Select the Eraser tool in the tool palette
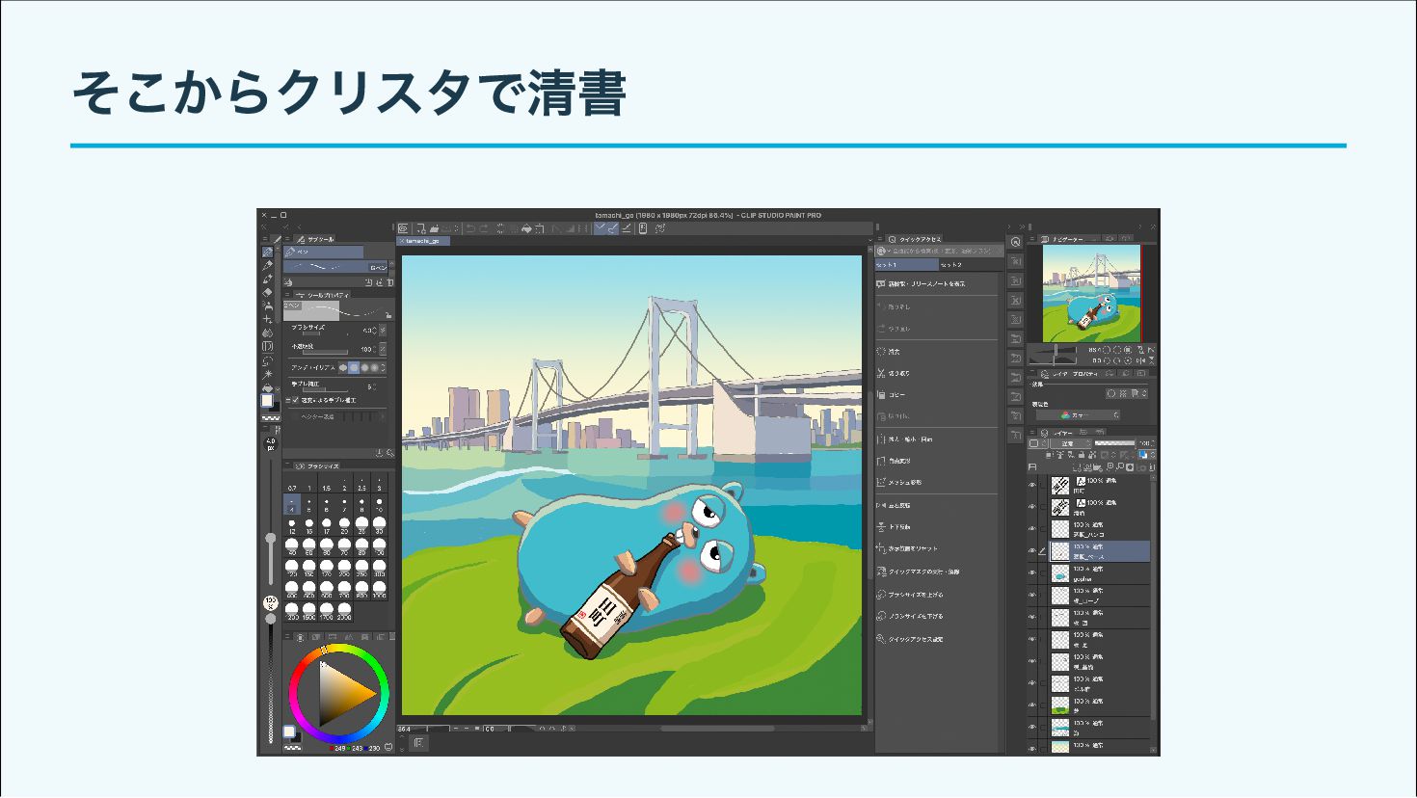 [x=268, y=292]
